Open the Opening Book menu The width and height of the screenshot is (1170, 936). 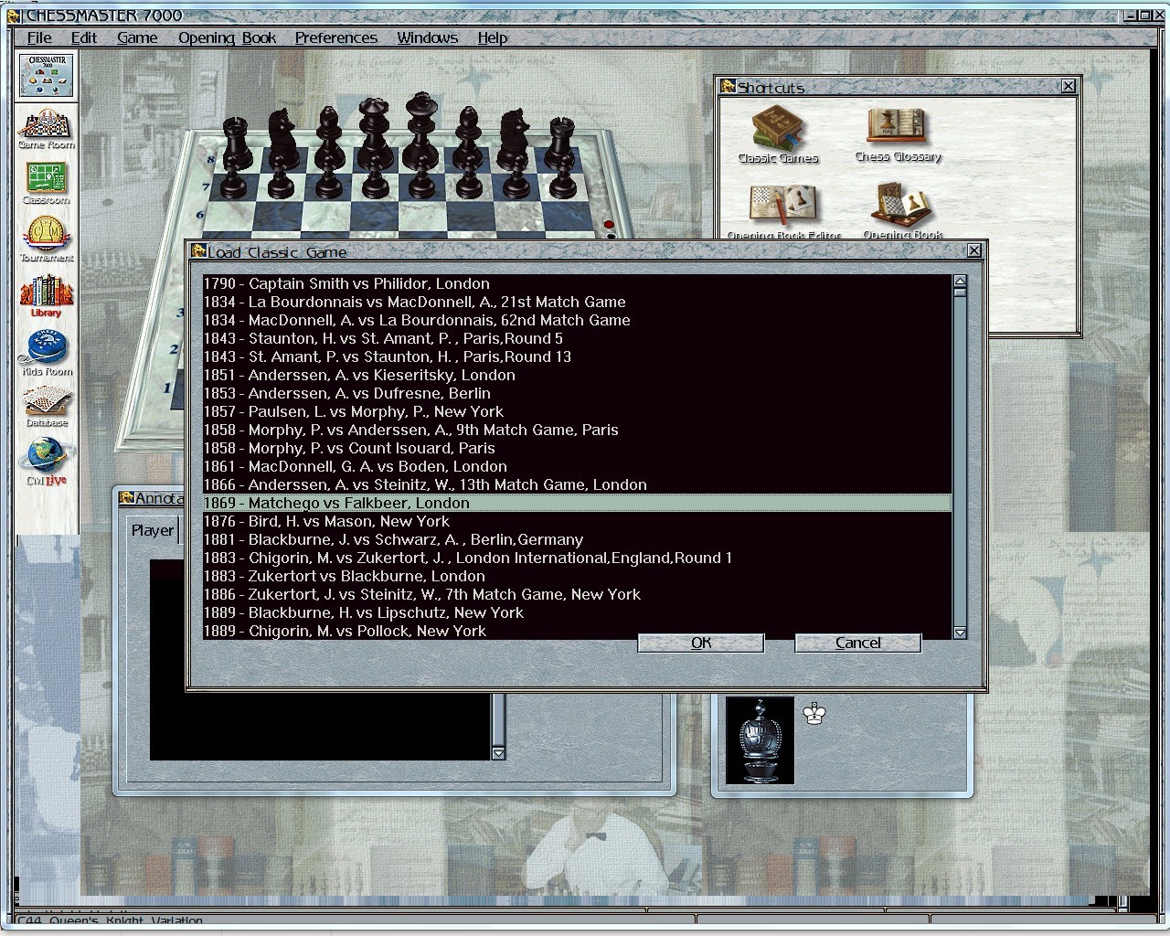pyautogui.click(x=227, y=37)
